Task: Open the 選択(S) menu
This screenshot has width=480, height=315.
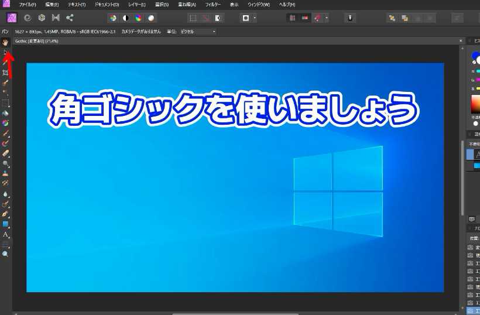Action: [x=162, y=5]
